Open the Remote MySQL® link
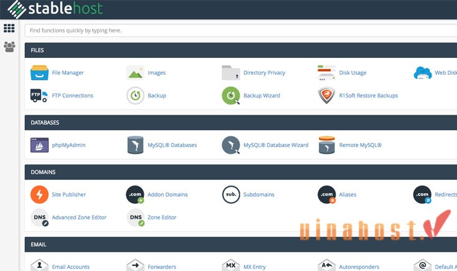The height and width of the screenshot is (271, 457). [360, 145]
